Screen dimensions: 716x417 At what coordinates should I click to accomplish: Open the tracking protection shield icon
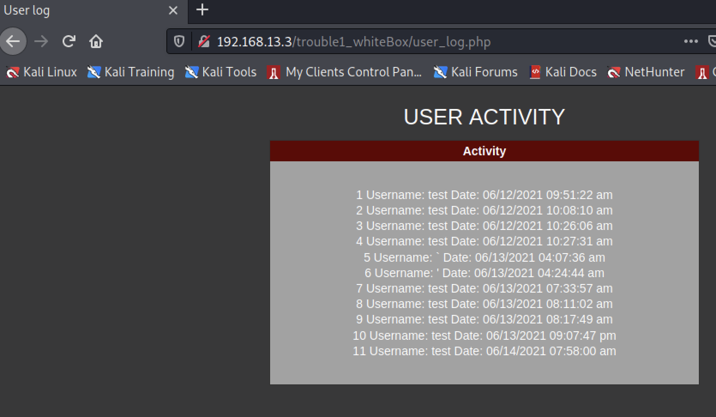[179, 42]
